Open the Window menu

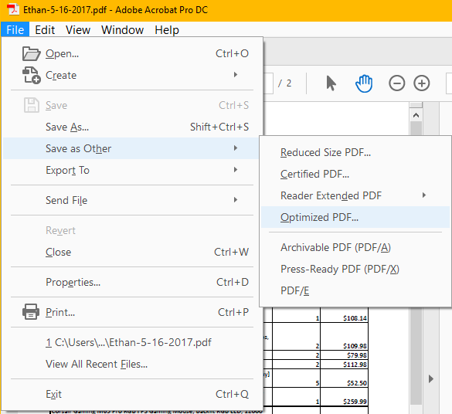click(122, 29)
